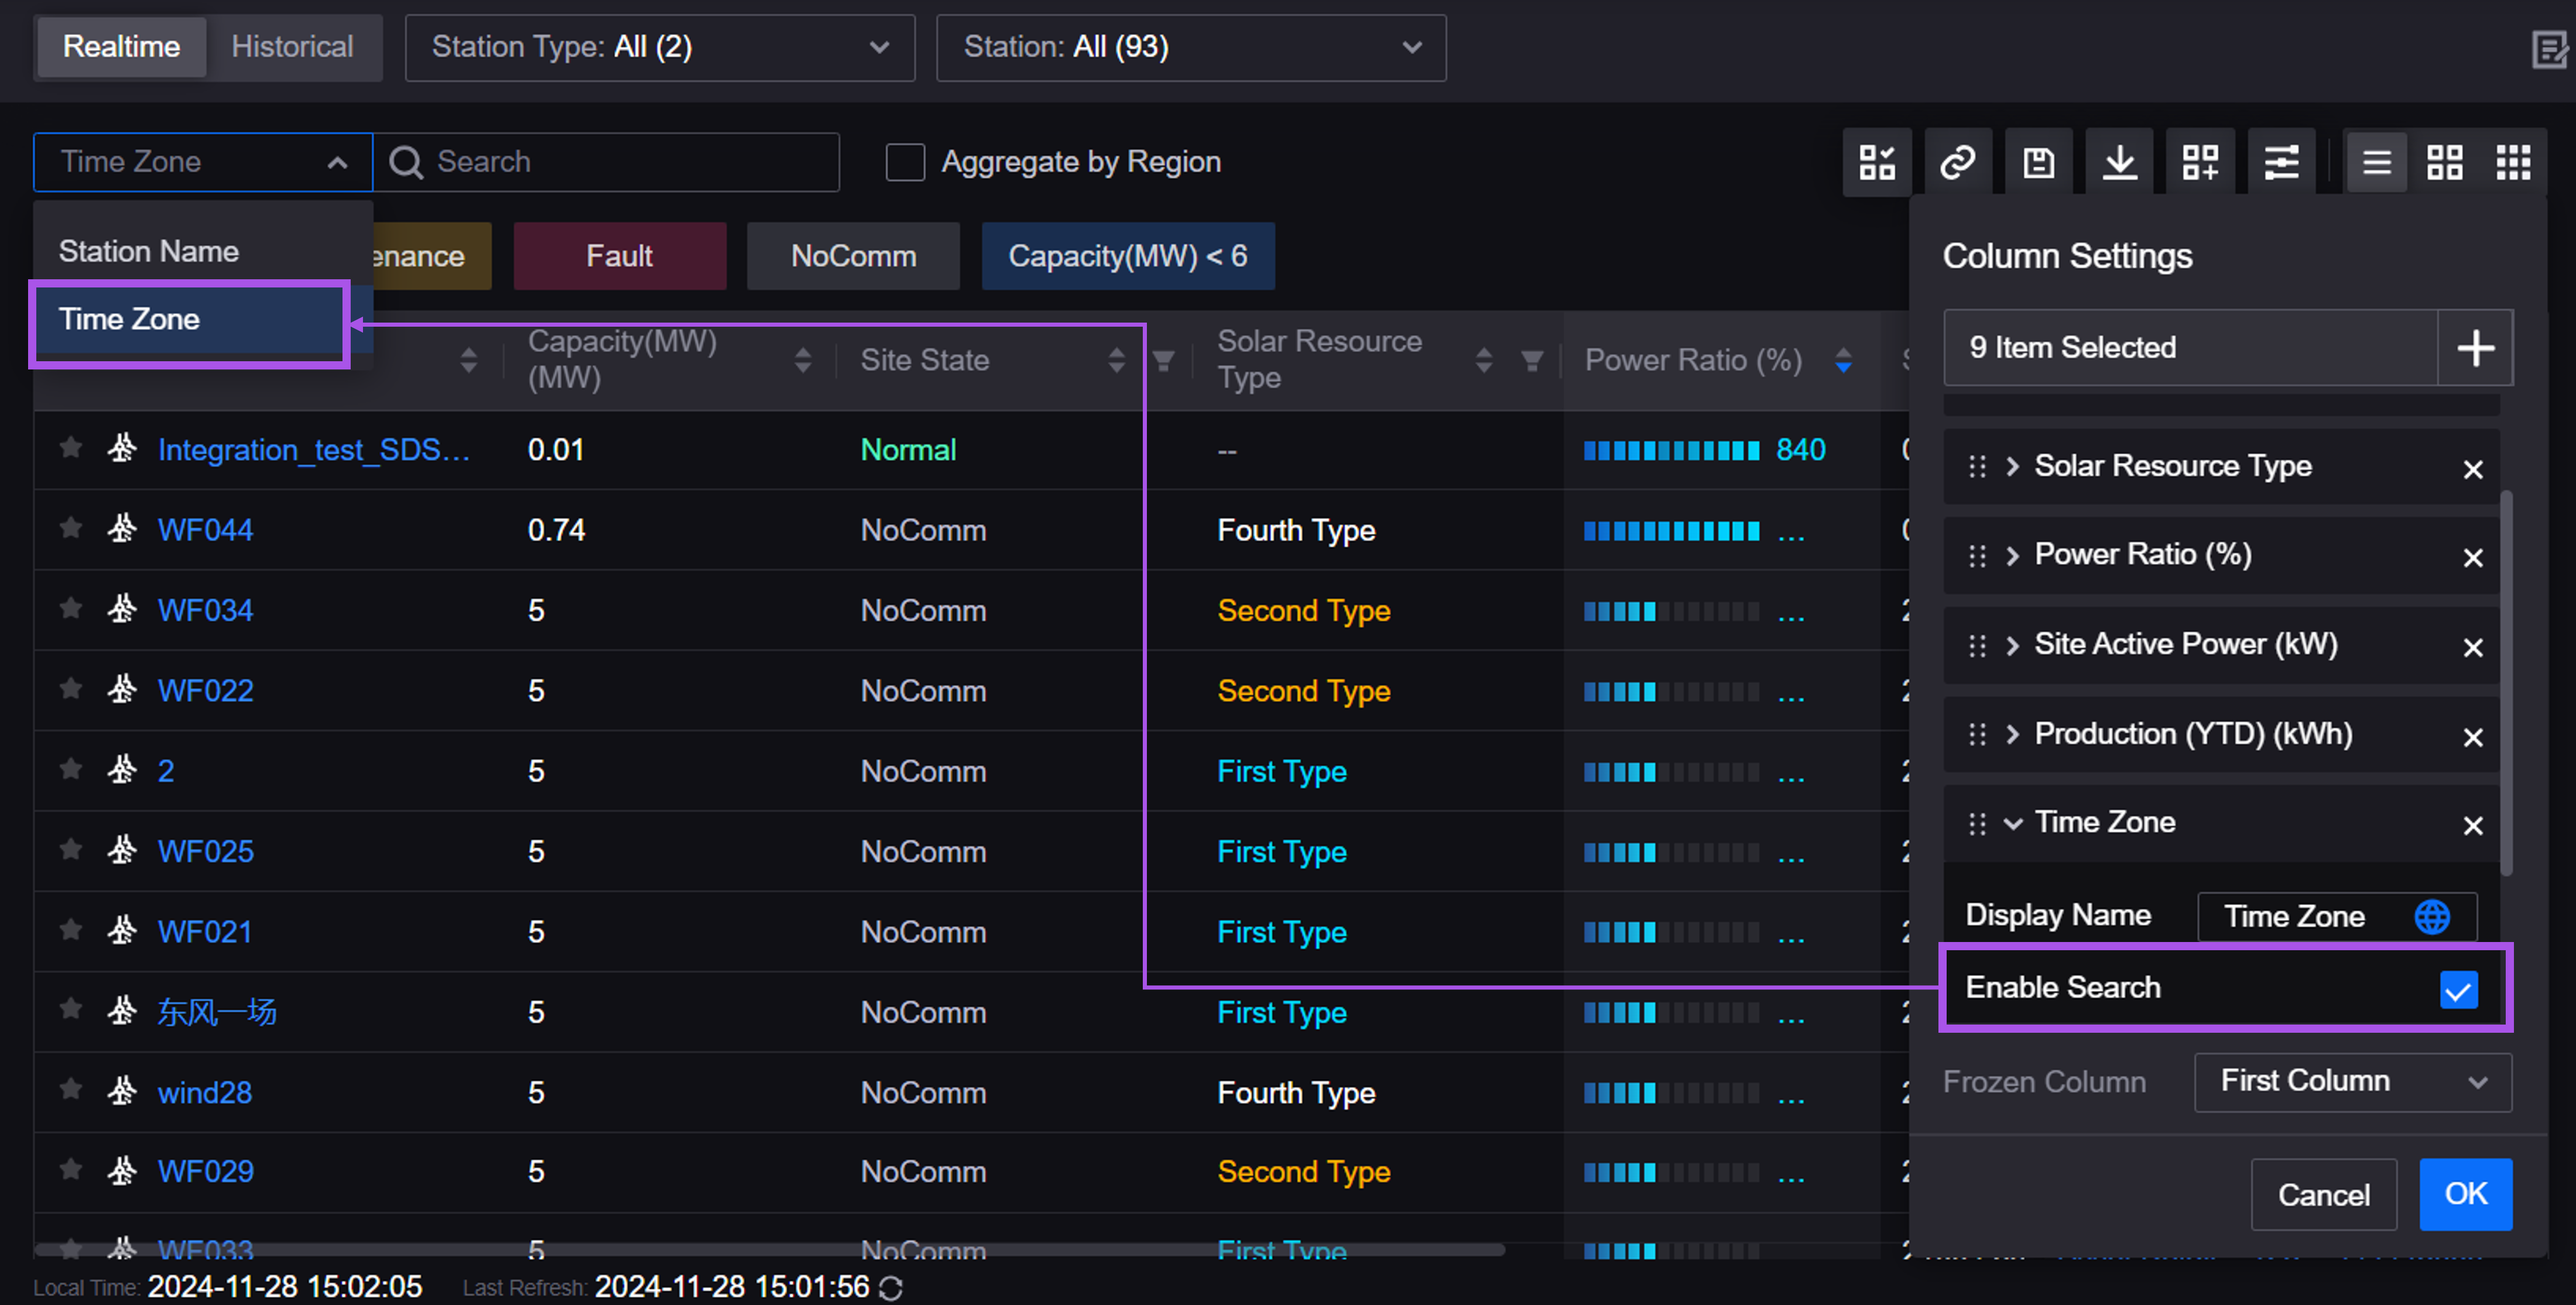
Task: Favorite the WF044 station star
Action: click(70, 527)
